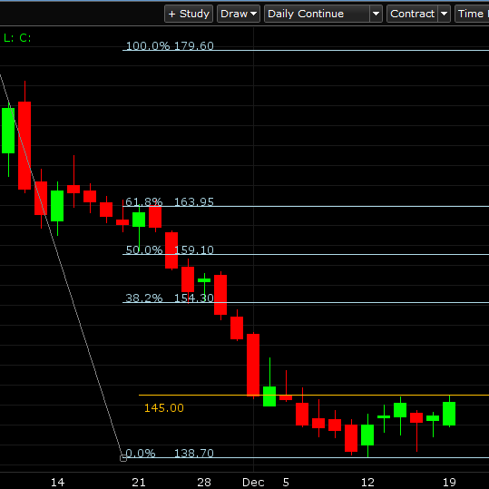Viewport: 489px width, 489px height.
Task: Select the 100.0% 179.60 Fibonacci label
Action: click(x=170, y=46)
